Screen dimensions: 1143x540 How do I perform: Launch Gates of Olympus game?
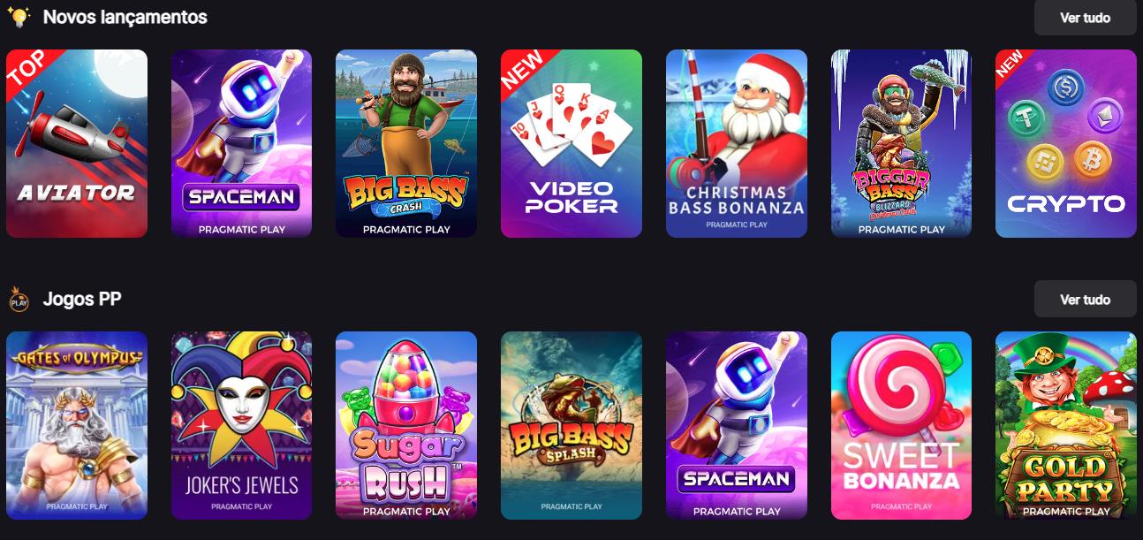[x=77, y=425]
